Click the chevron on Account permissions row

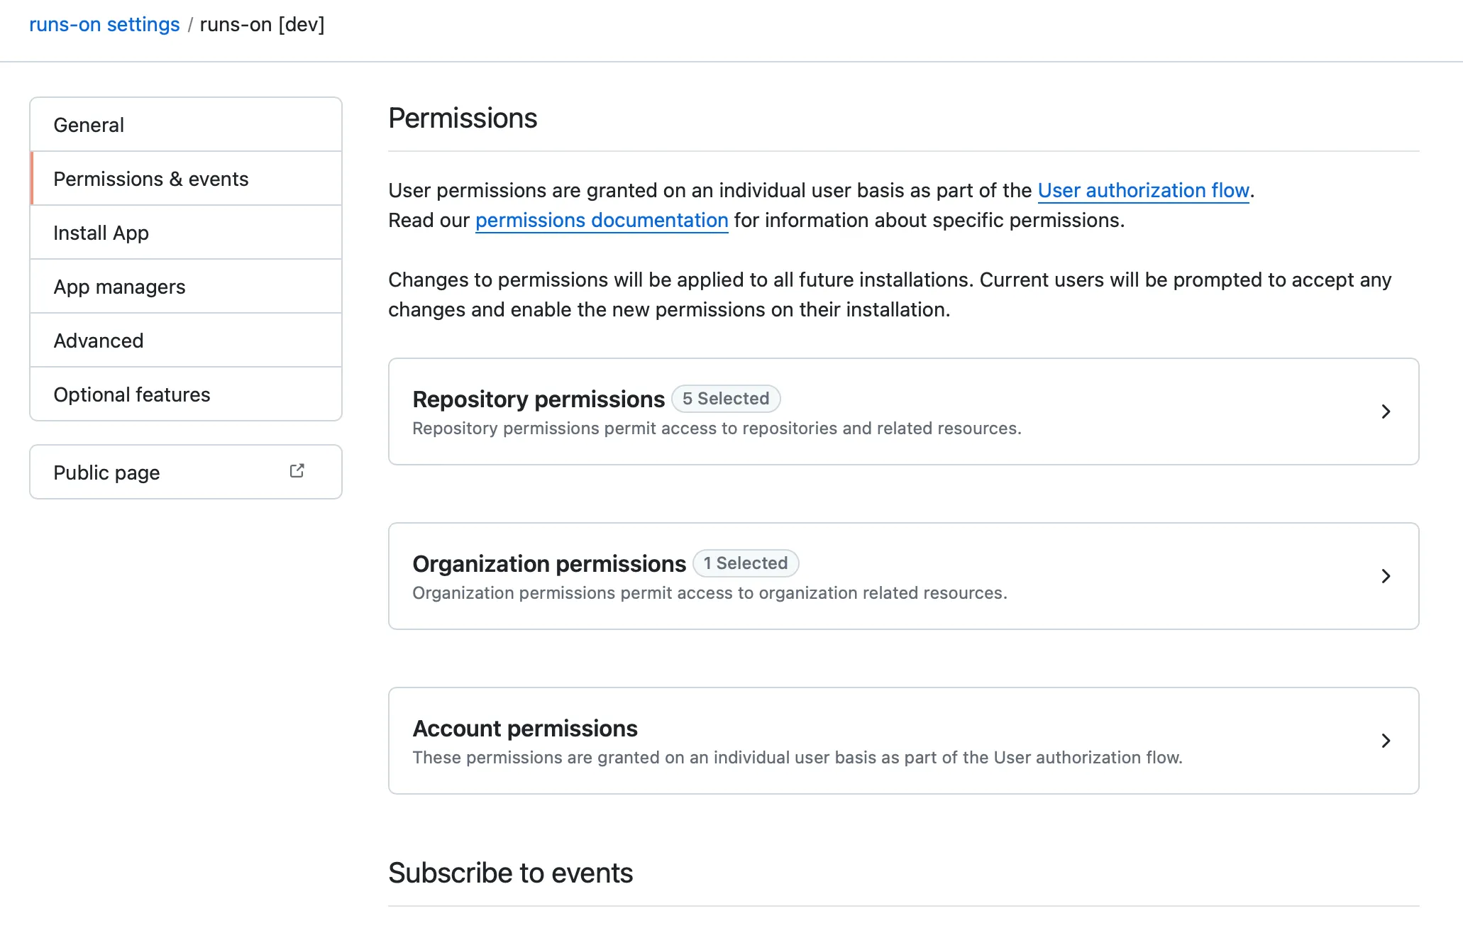(x=1386, y=741)
